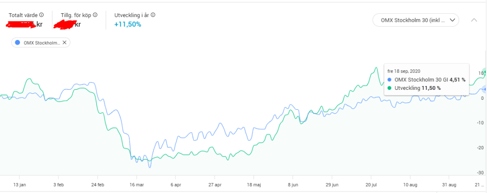This screenshot has height=193, width=487.
Task: Select the 20 jul date on the axis
Action: click(x=372, y=184)
